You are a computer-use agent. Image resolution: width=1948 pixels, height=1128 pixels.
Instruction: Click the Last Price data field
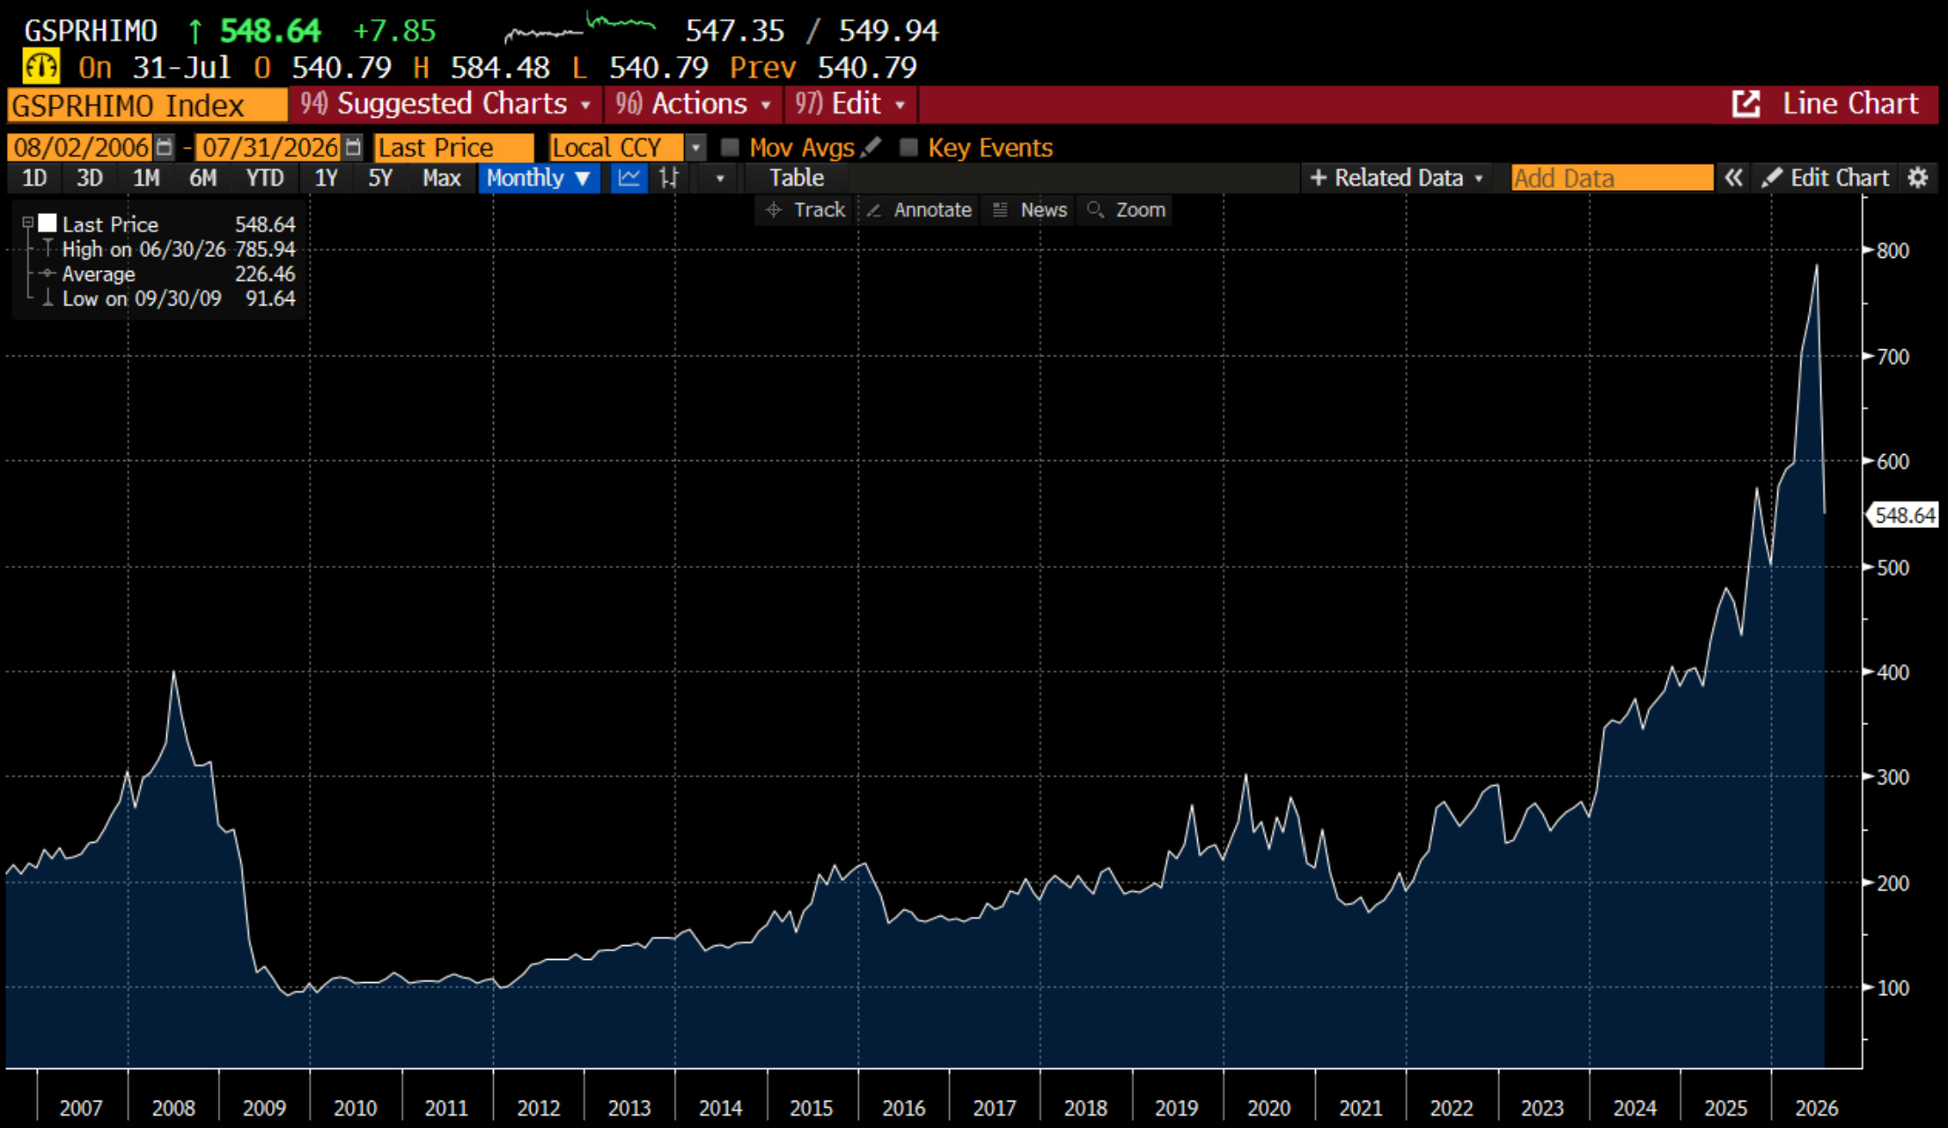point(454,147)
